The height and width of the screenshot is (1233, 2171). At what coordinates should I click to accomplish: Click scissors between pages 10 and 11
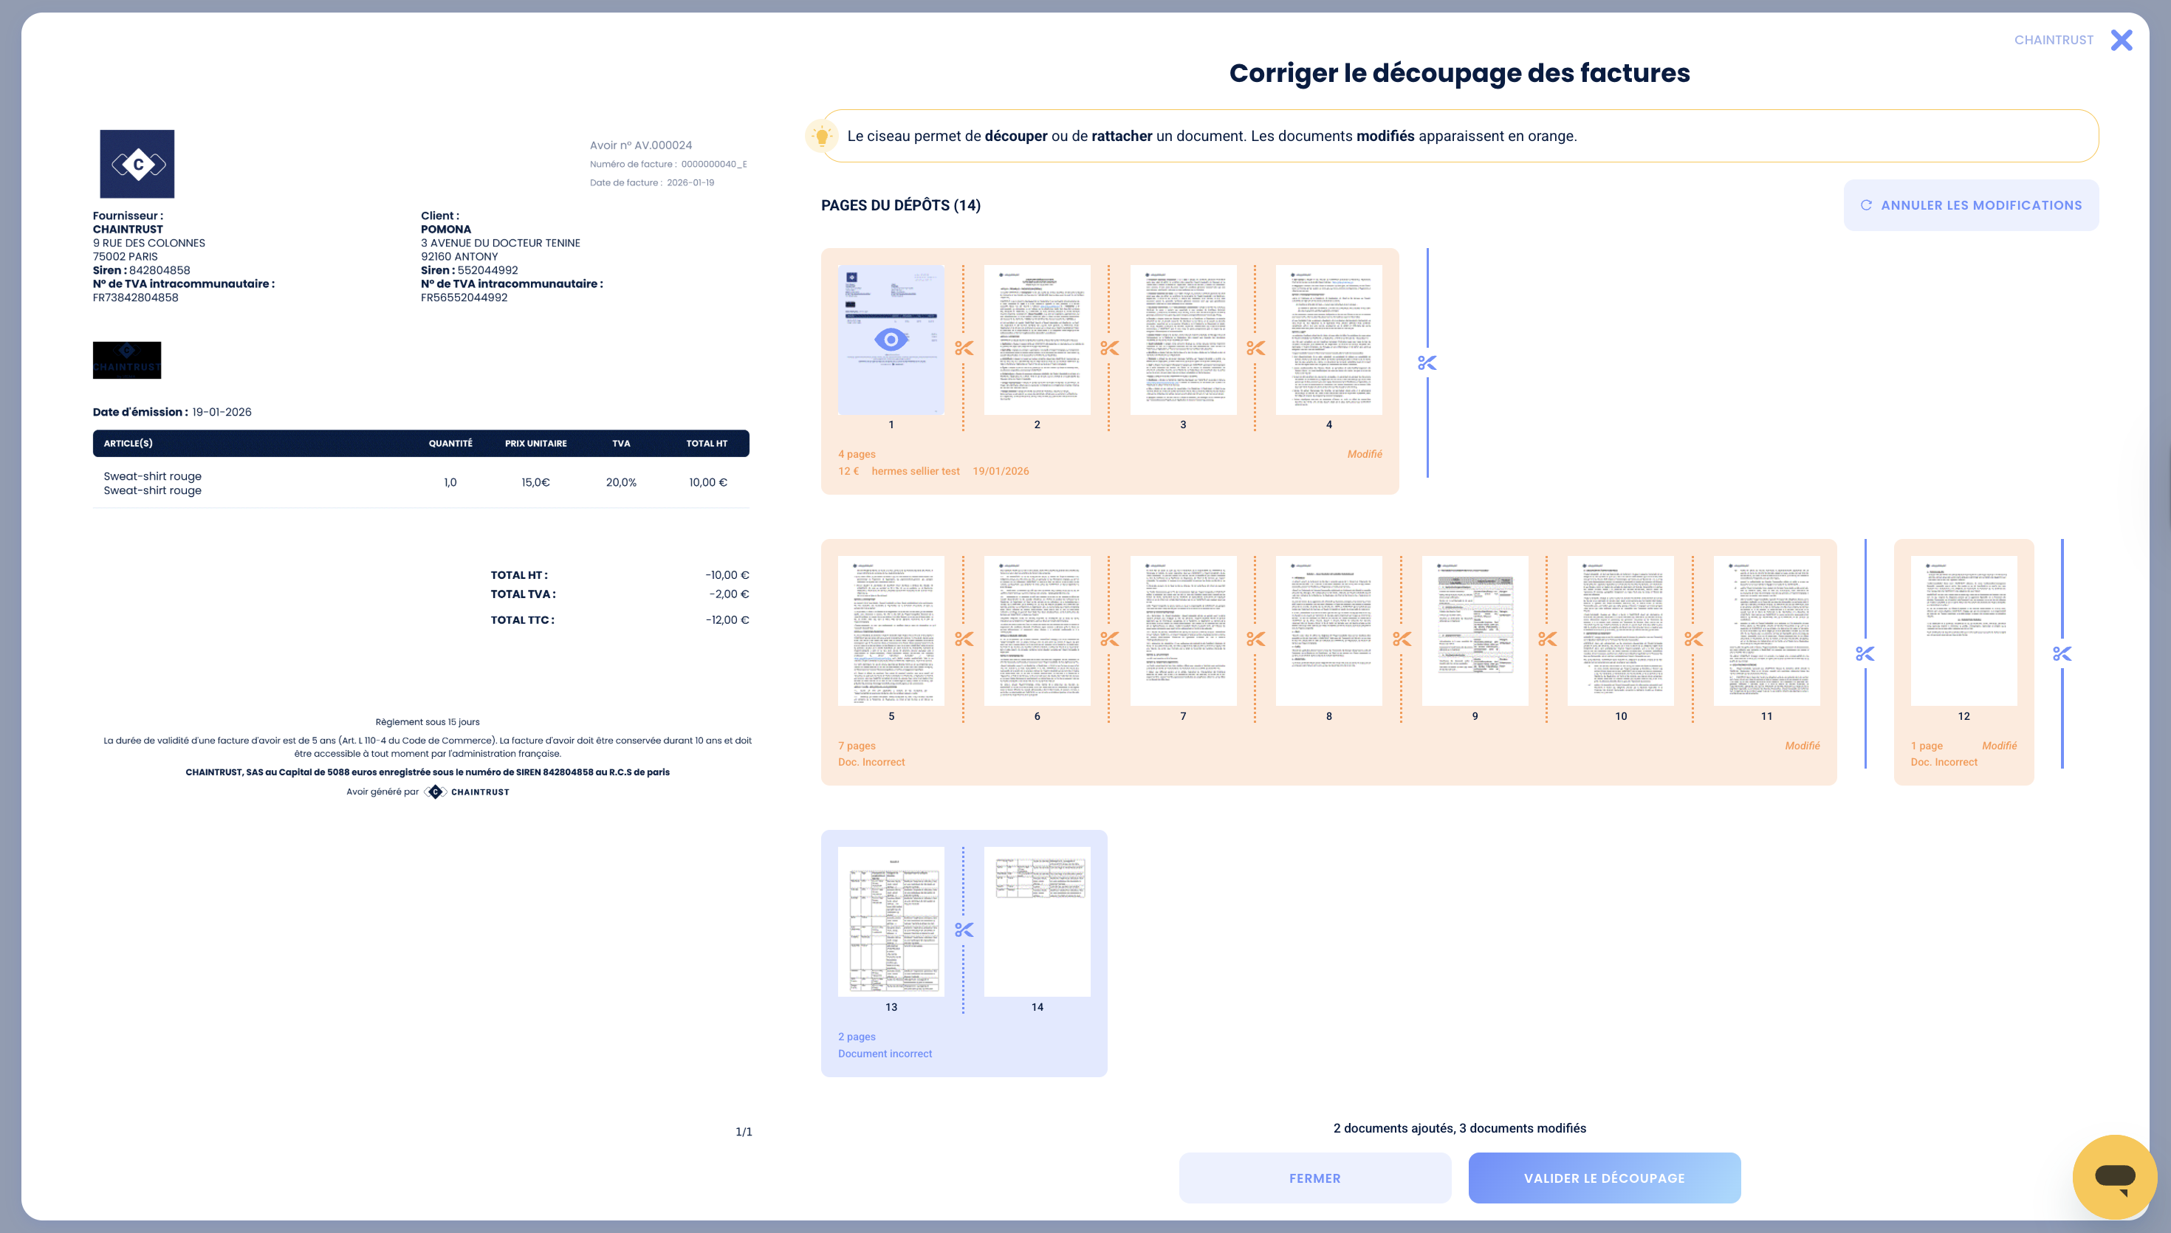click(x=1693, y=639)
